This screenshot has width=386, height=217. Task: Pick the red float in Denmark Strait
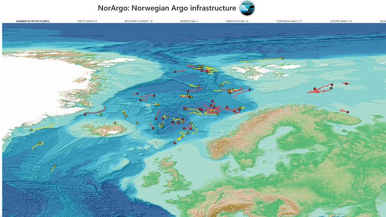85,114
